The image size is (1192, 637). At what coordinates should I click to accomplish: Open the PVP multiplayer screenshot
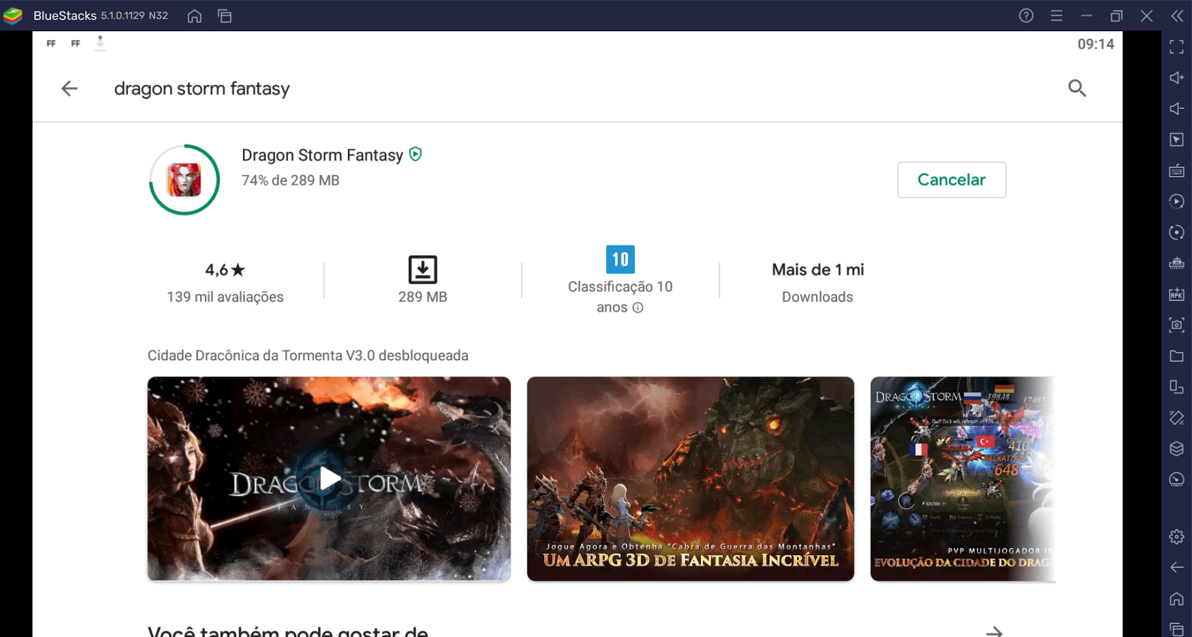point(963,478)
